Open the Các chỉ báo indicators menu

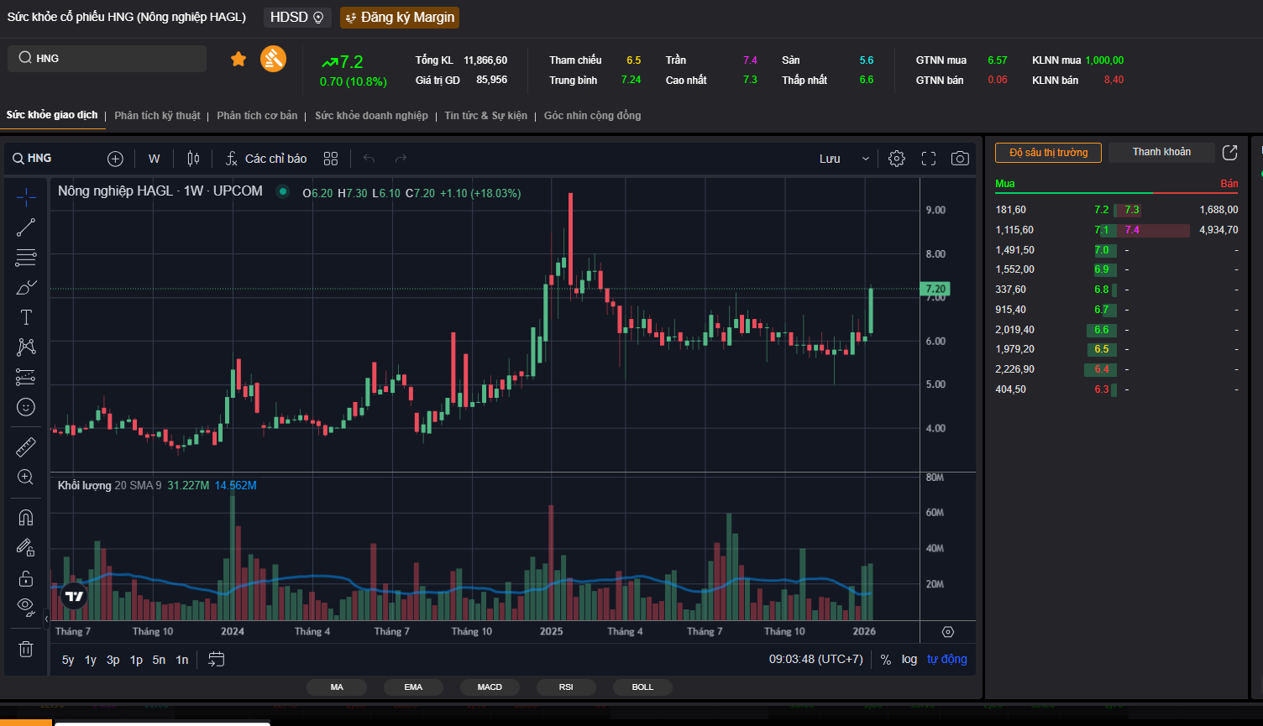(x=267, y=159)
